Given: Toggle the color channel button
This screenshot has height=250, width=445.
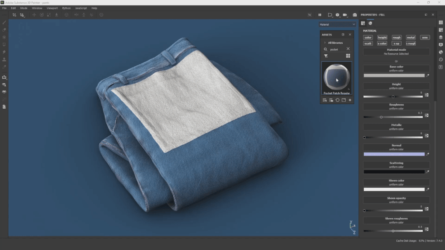Looking at the screenshot, I should pyautogui.click(x=368, y=37).
